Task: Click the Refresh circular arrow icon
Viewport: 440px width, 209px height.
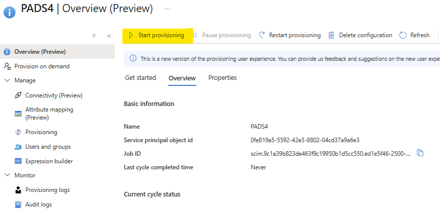Action: pyautogui.click(x=403, y=35)
